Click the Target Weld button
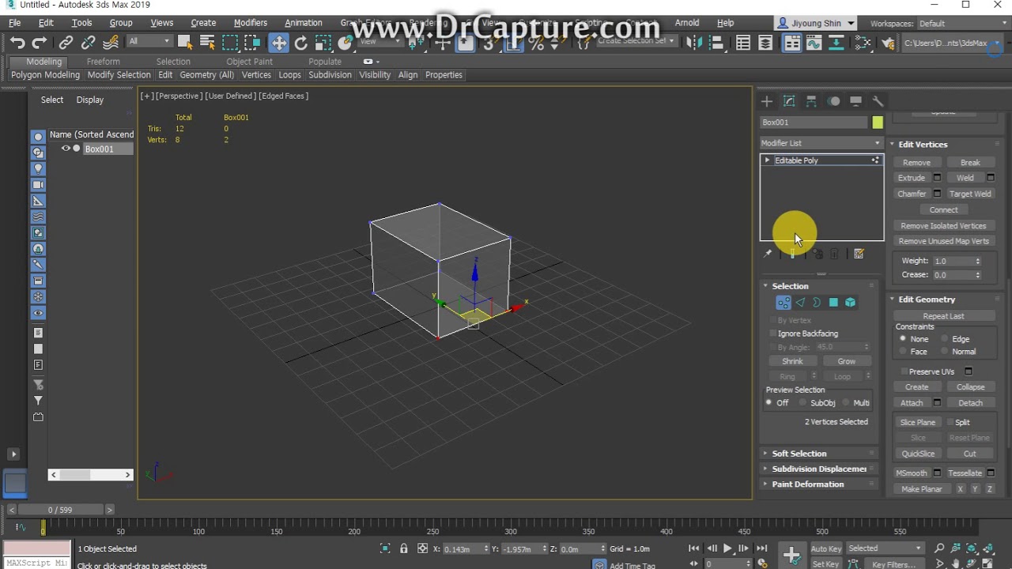Image resolution: width=1012 pixels, height=569 pixels. [x=970, y=194]
